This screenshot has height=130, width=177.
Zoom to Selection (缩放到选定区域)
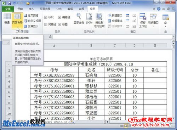[x=99, y=20]
